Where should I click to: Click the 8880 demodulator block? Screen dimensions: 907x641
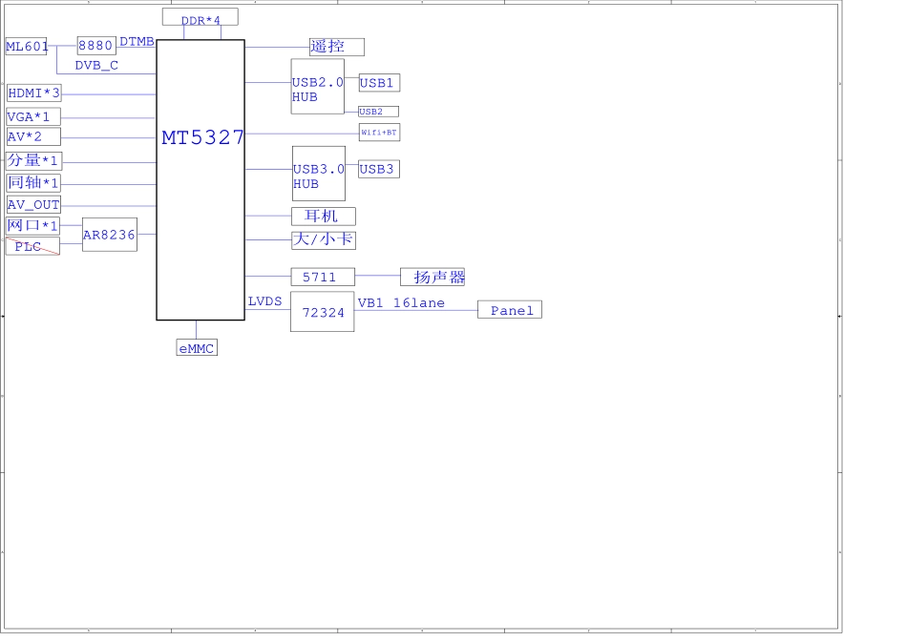[x=96, y=46]
